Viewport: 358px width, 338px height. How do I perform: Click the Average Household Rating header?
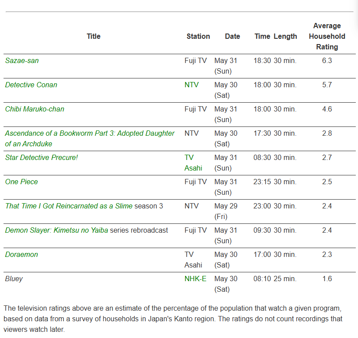click(327, 36)
